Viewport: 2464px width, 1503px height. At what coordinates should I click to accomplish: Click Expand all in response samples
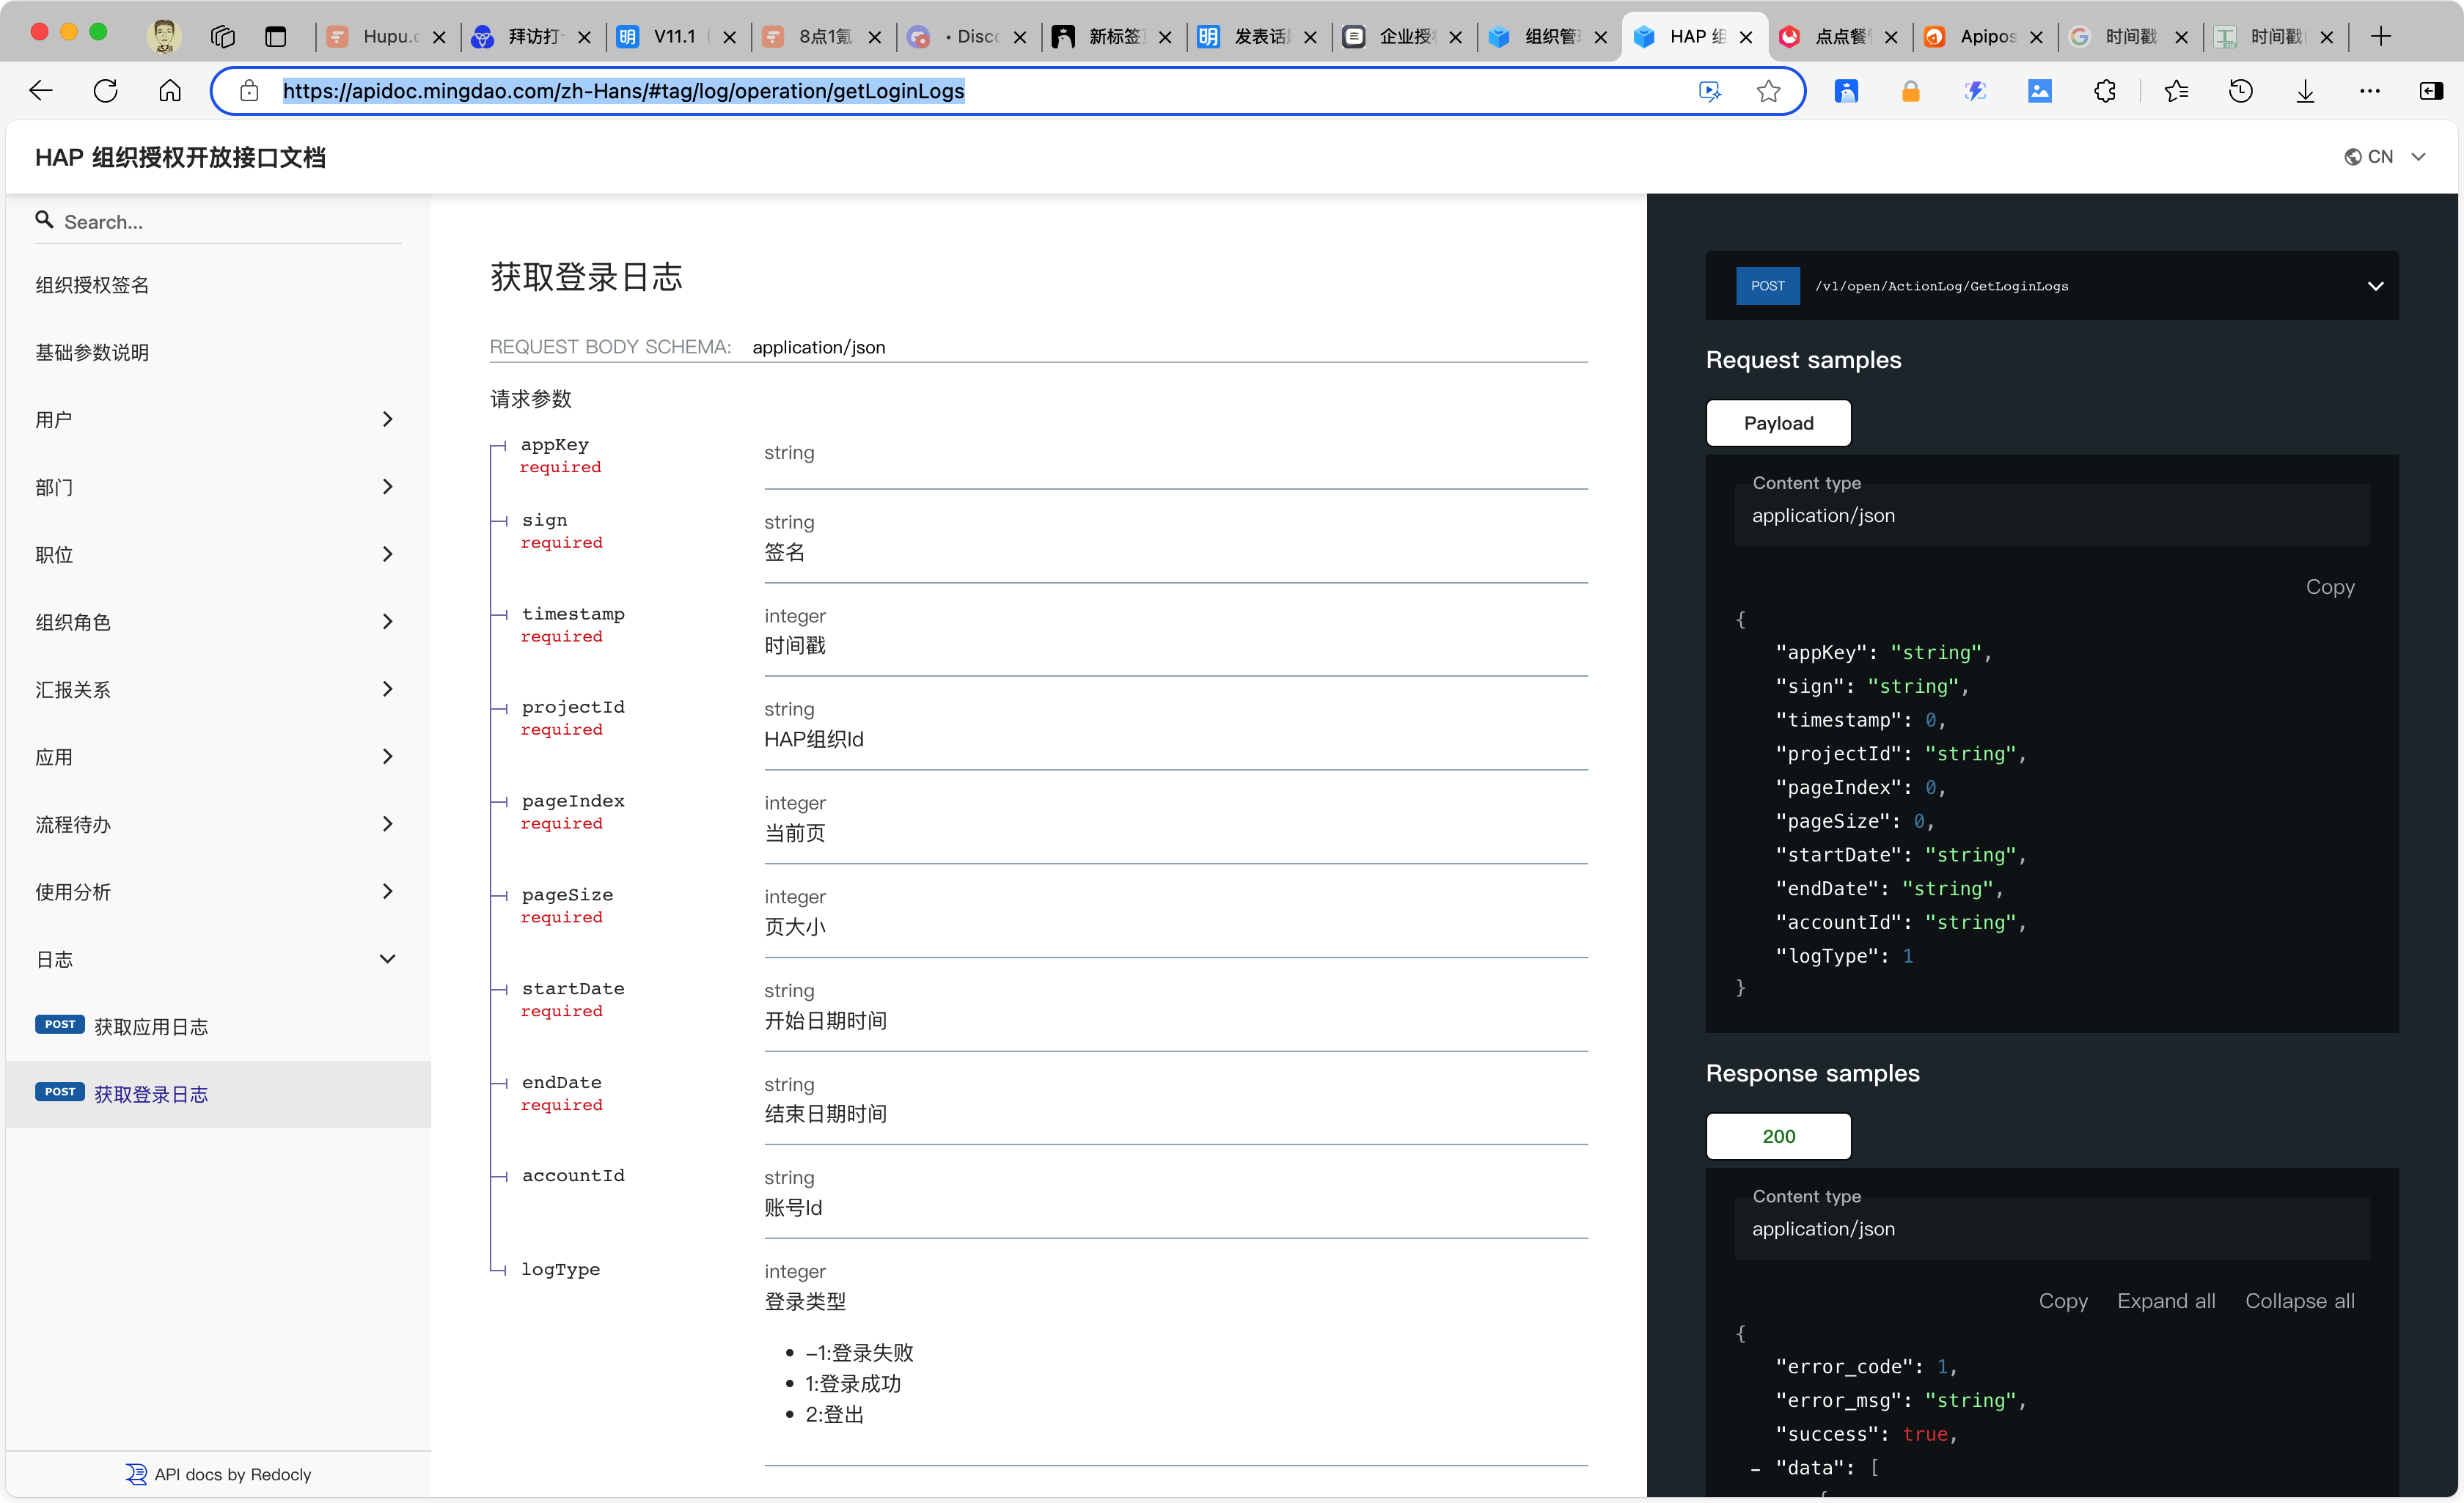coord(2165,1301)
